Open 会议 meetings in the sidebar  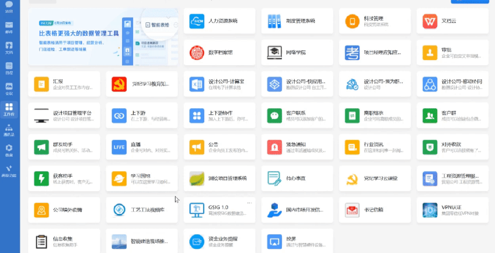click(9, 88)
